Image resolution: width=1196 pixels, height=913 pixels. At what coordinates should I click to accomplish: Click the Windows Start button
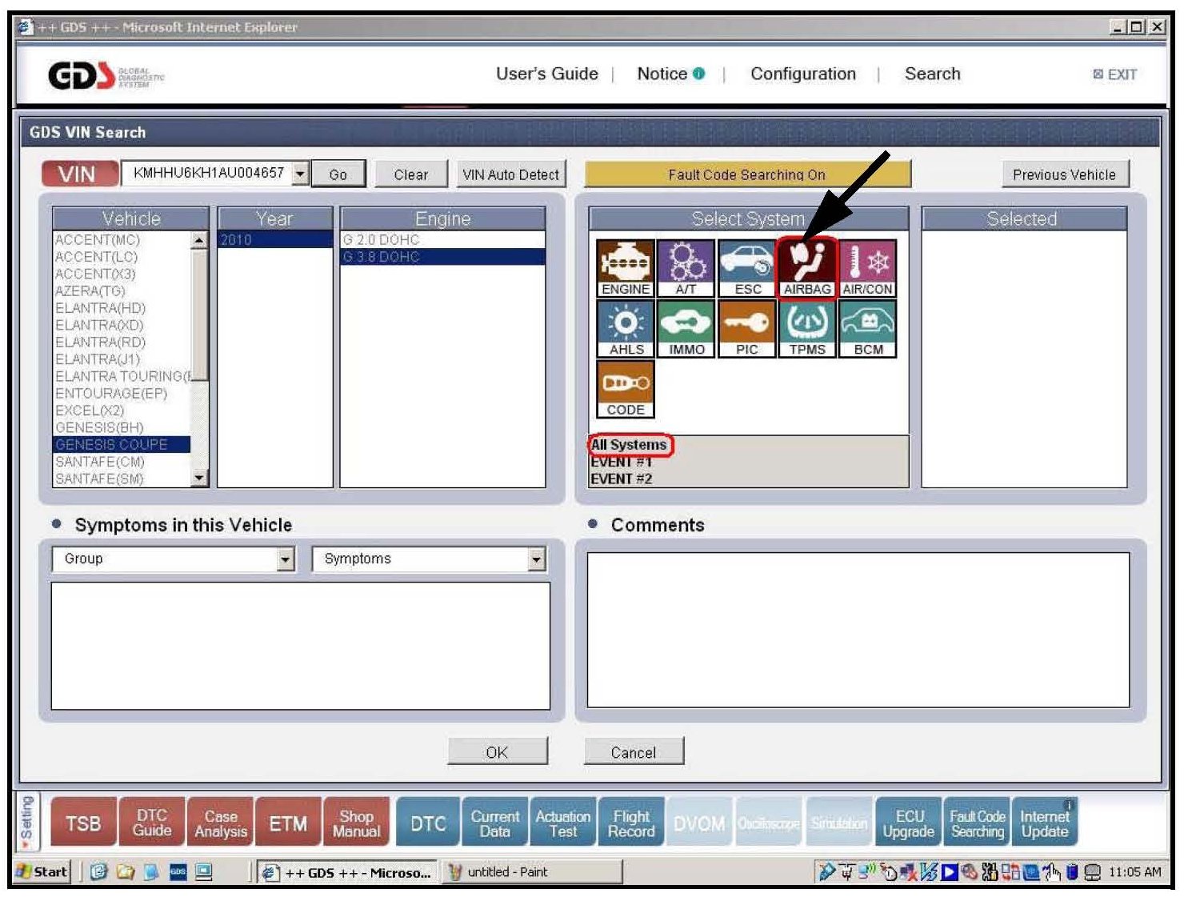(x=42, y=872)
